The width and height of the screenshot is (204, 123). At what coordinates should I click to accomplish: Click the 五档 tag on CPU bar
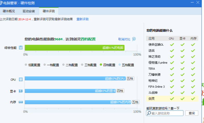(130, 78)
